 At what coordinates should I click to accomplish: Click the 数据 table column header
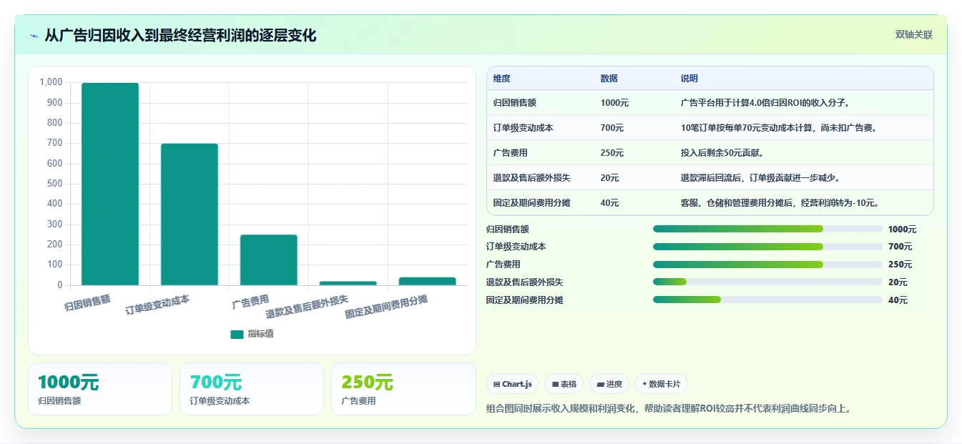609,79
